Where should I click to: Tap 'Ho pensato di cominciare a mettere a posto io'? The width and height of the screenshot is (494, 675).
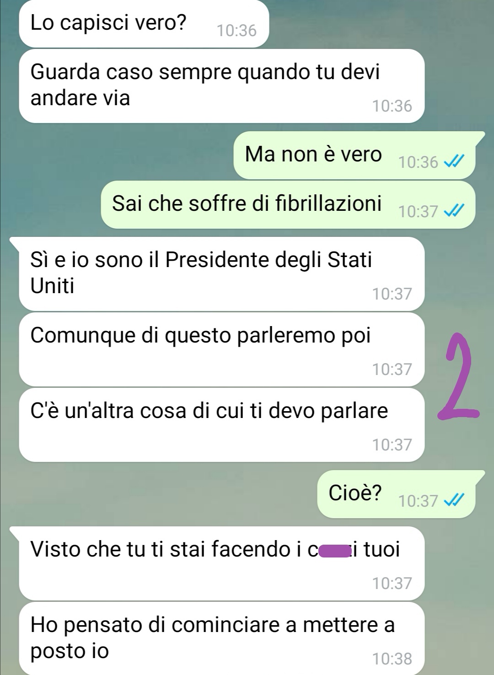tap(222, 638)
